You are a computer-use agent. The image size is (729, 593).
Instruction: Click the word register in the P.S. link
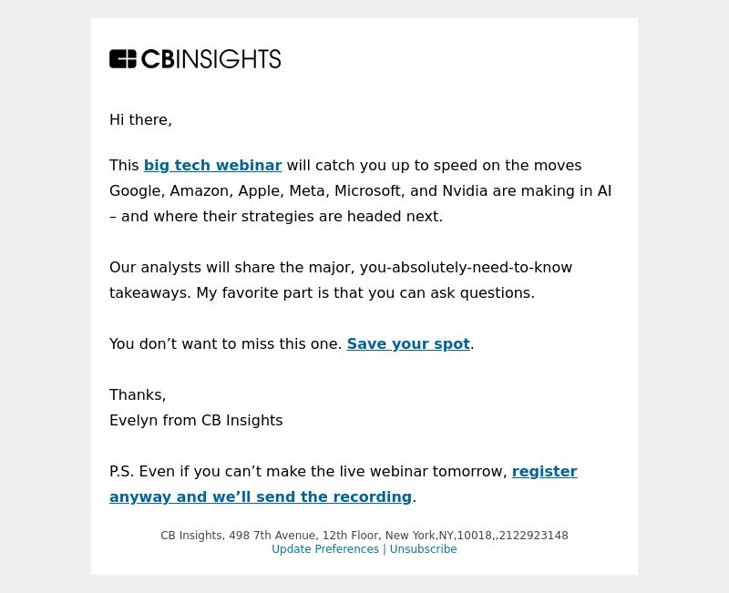tap(544, 472)
